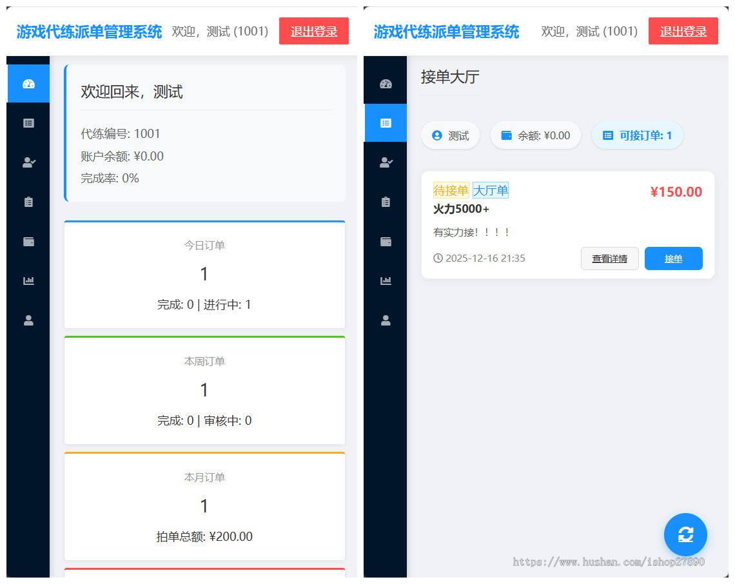Image resolution: width=735 pixels, height=584 pixels.
Task: Click dashboard gauge icon in right panel sidebar
Action: 386,84
